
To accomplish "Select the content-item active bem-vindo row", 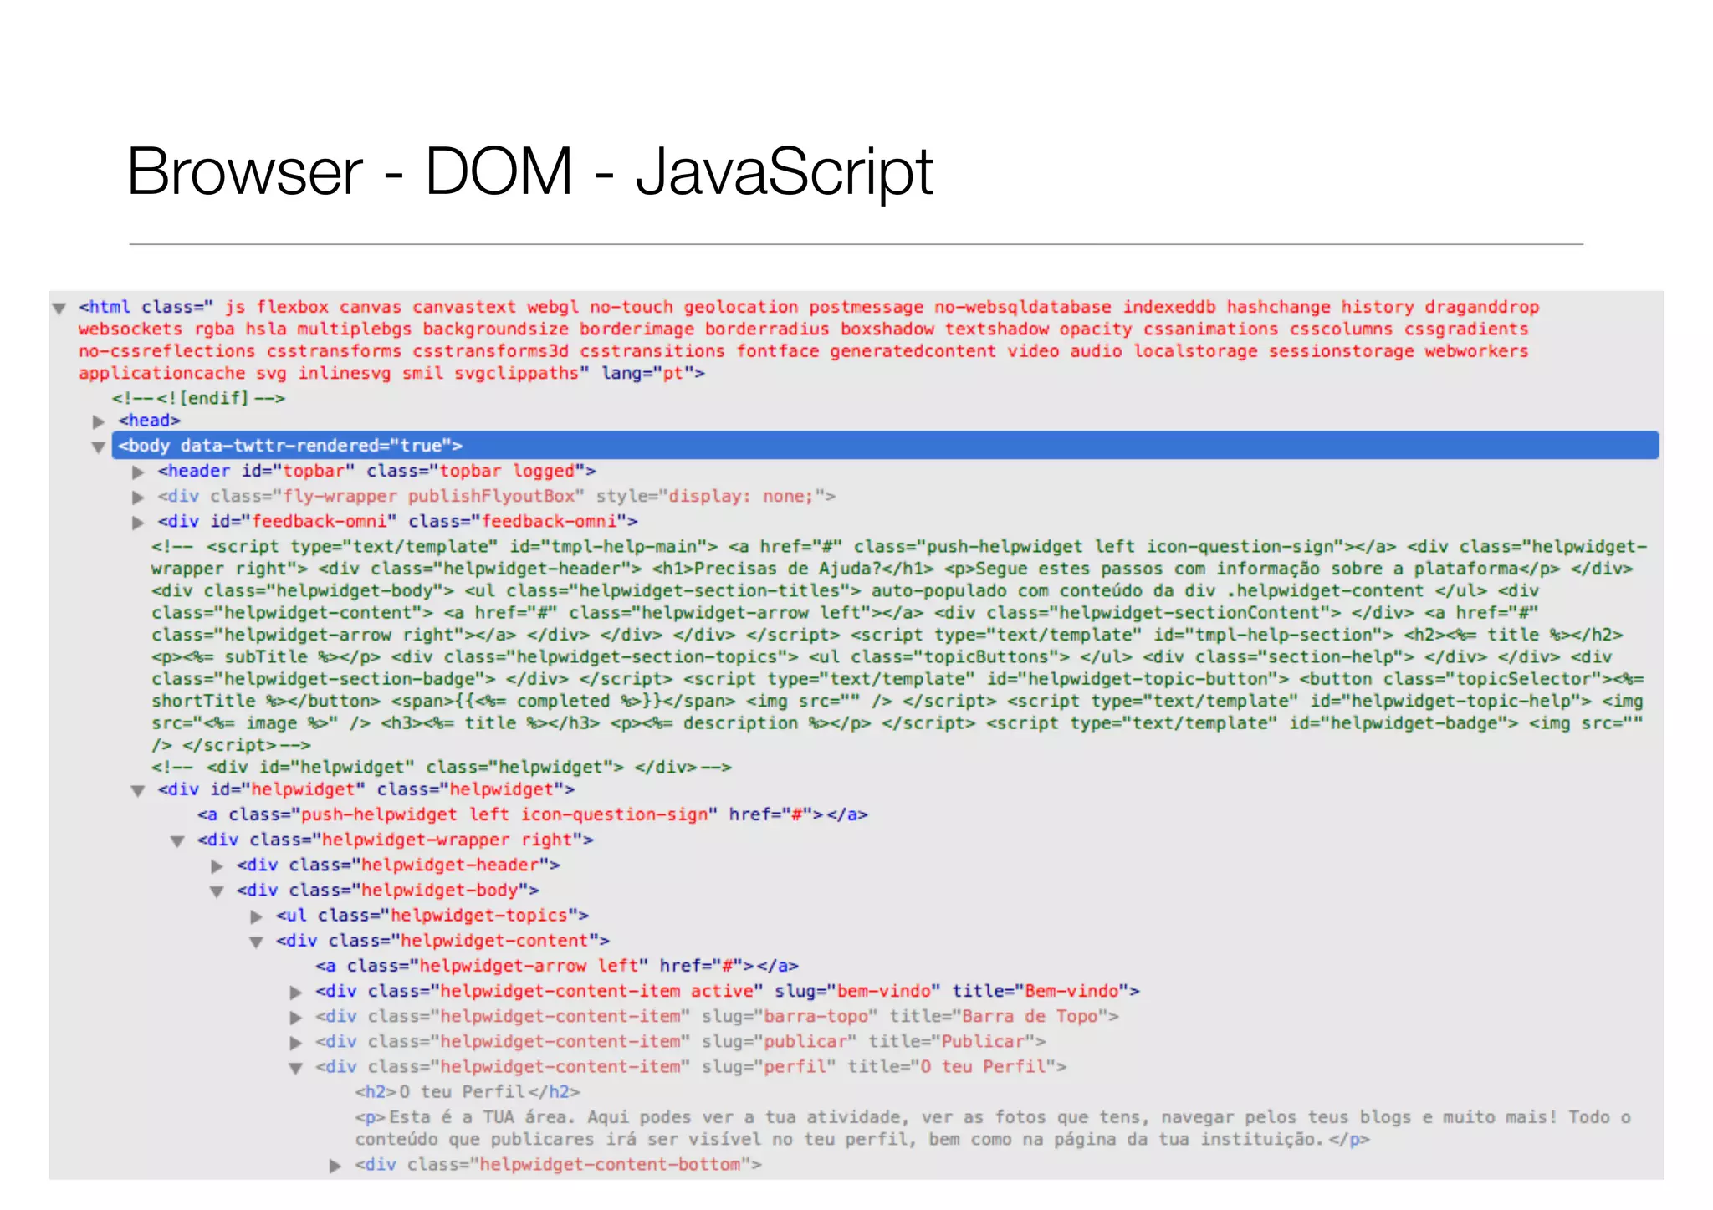I will point(728,991).
